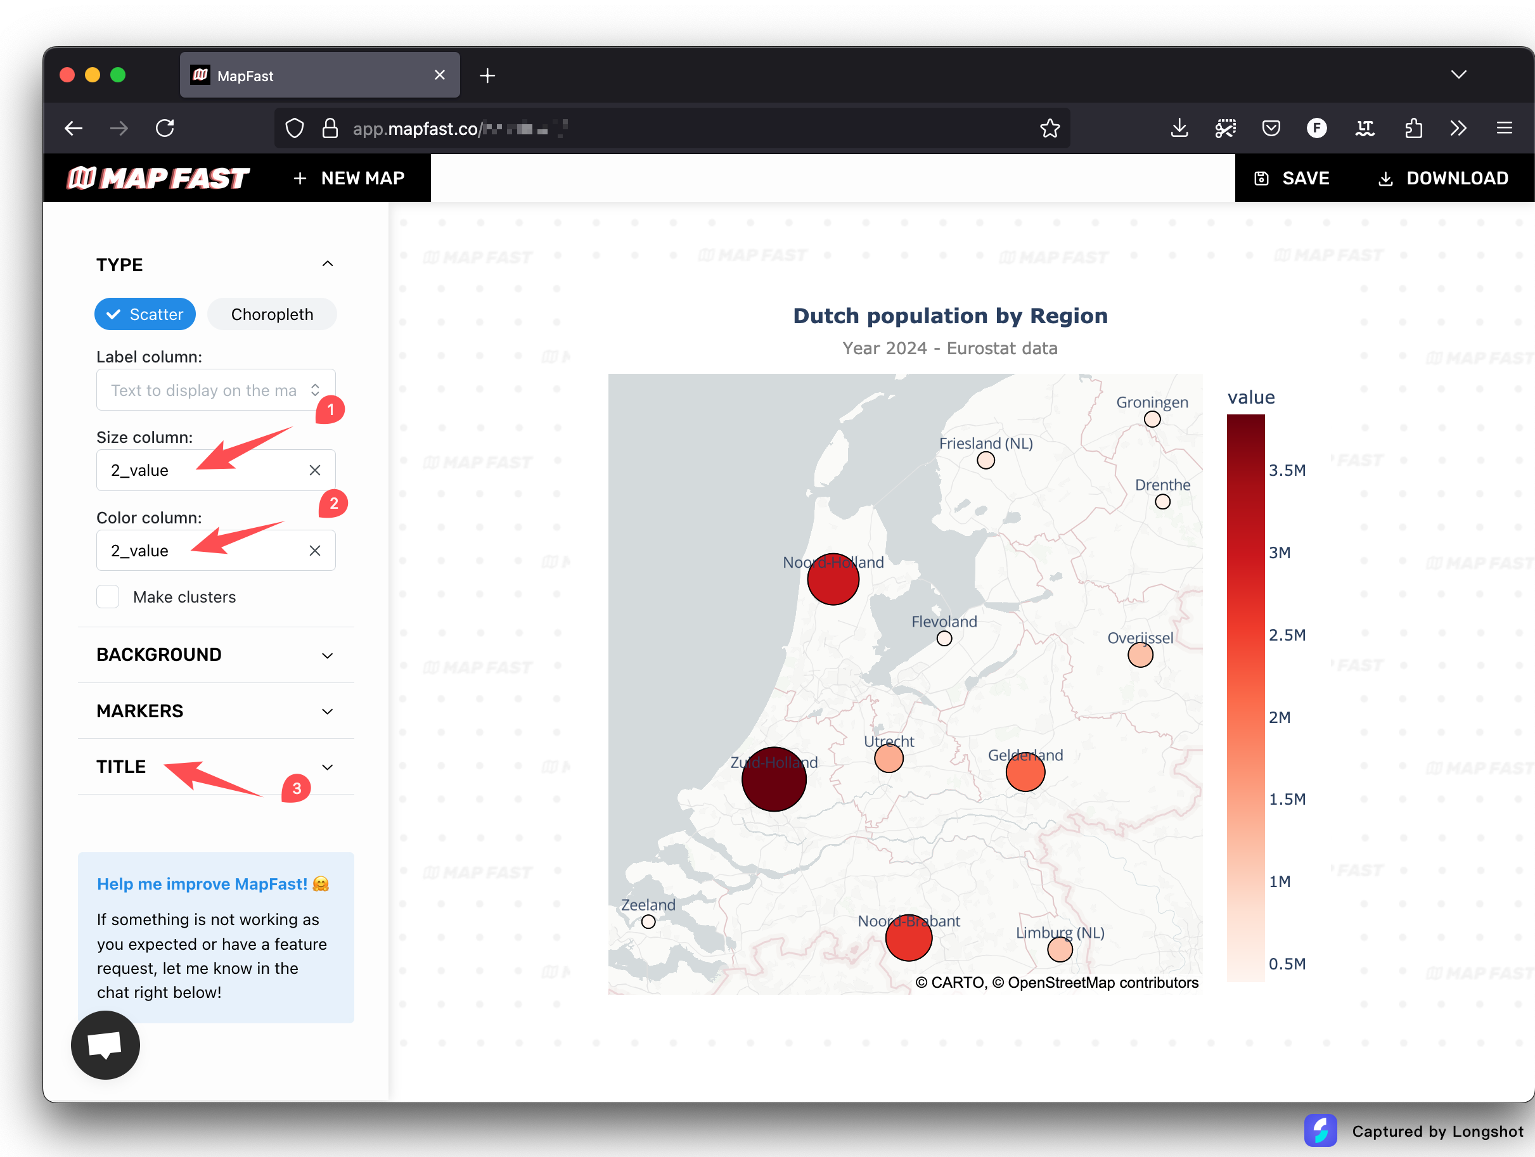Clear the Color column value
Screen dimensions: 1535x1157
click(x=315, y=551)
